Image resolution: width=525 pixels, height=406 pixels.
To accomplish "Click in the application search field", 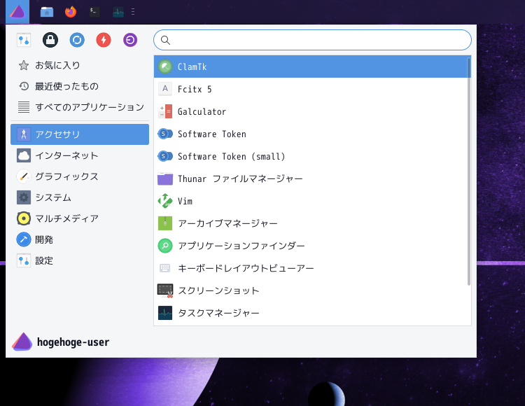I will [312, 40].
